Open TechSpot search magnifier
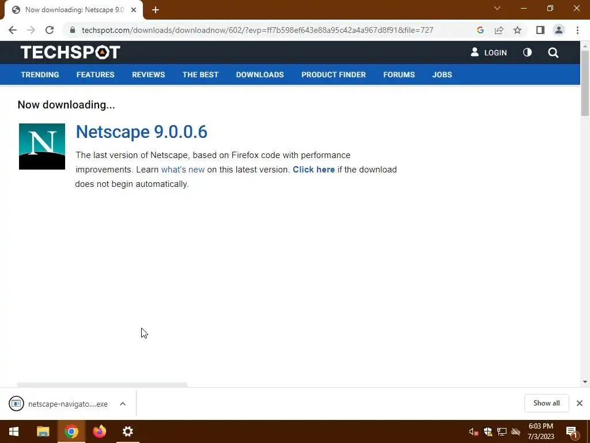Viewport: 590px width, 443px height. coord(553,52)
